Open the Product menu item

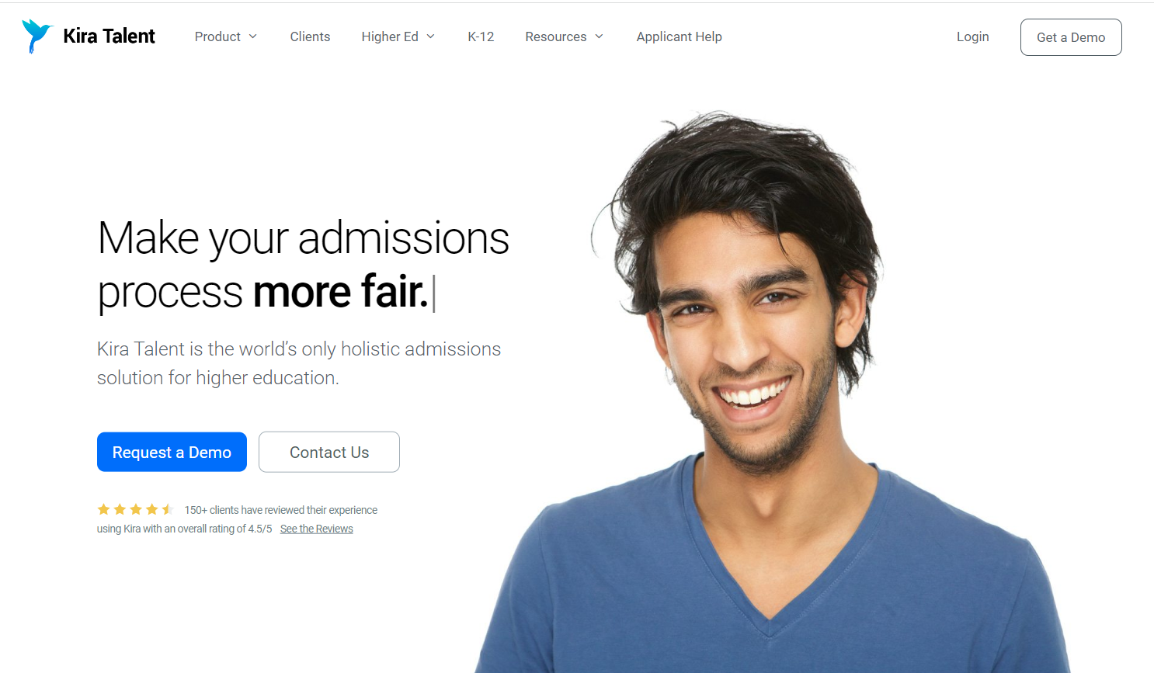tap(217, 36)
